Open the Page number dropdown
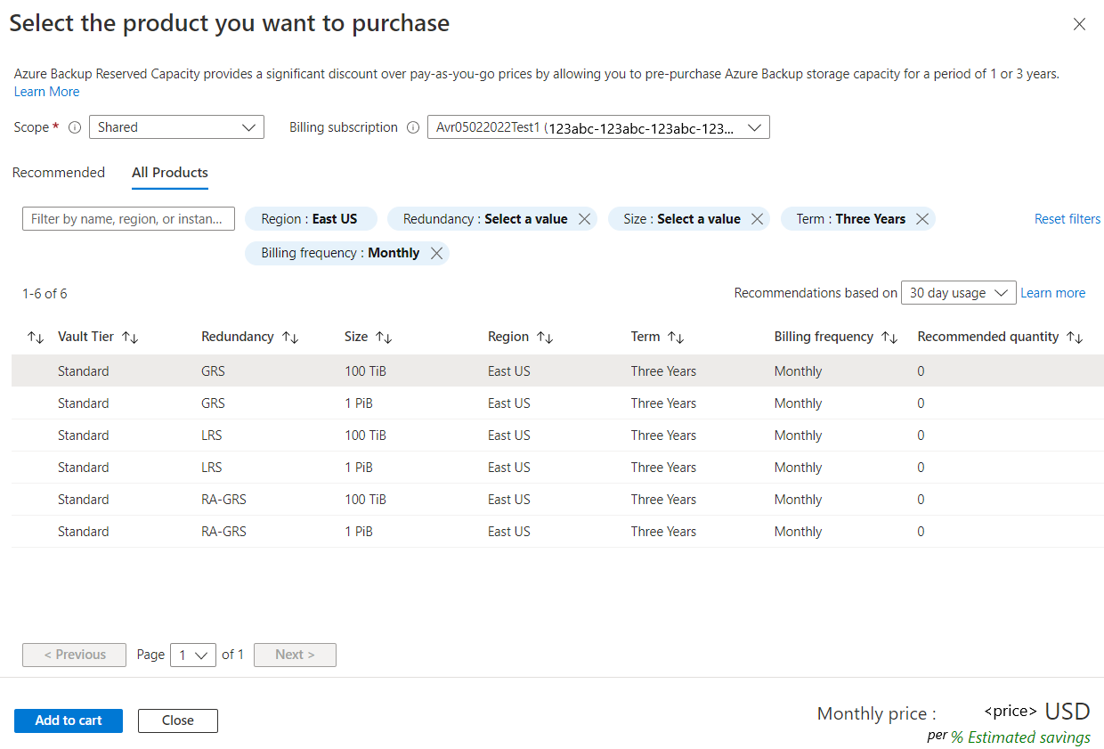This screenshot has height=749, width=1104. (193, 655)
